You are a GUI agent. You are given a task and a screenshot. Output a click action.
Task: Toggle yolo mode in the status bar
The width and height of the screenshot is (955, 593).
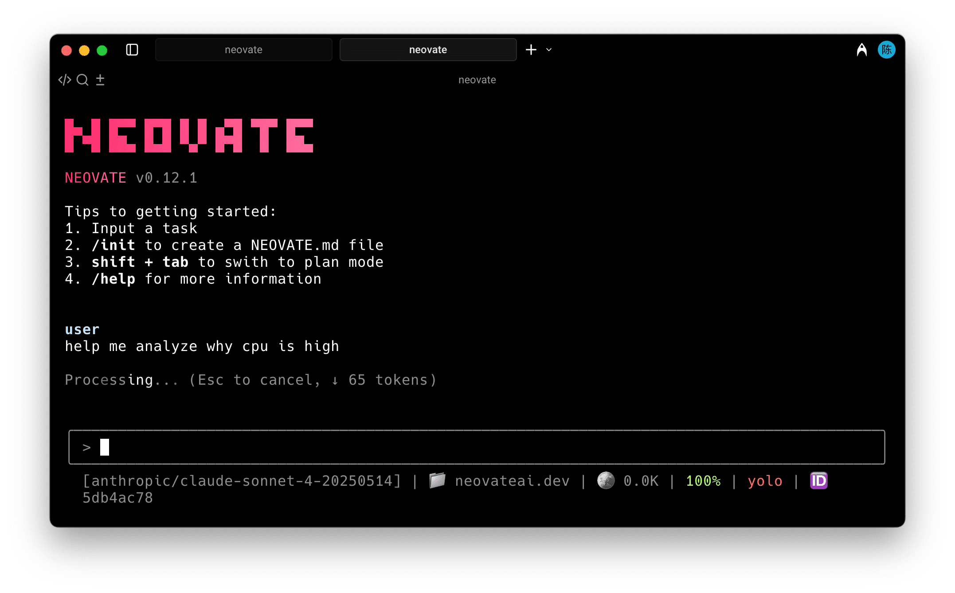765,480
